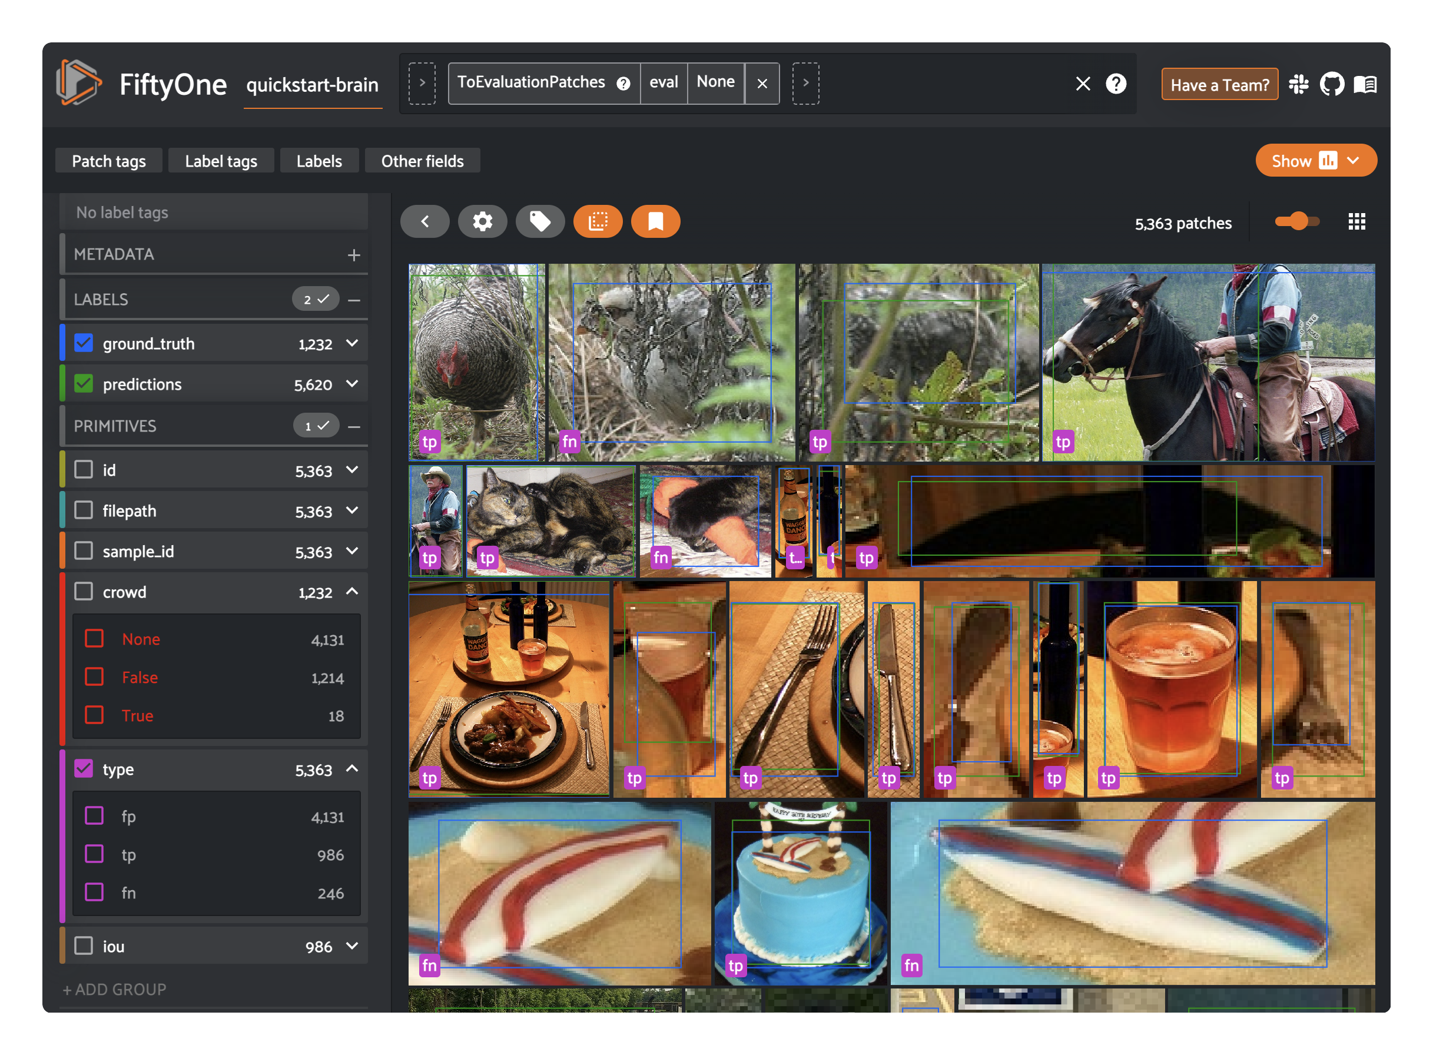Click the FiftyOne logo icon
1433x1055 pixels.
pyautogui.click(x=78, y=83)
